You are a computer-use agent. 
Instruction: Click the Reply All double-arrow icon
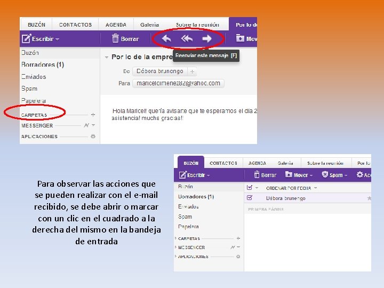click(x=187, y=39)
